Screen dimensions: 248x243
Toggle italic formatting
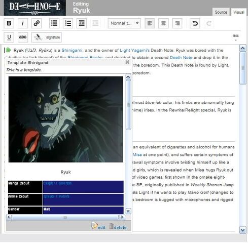coord(23,23)
